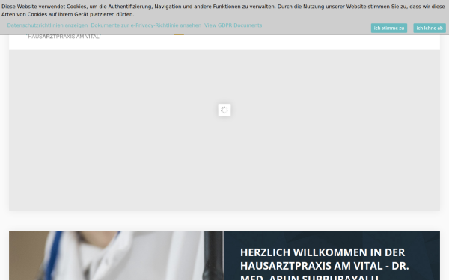449x280 pixels.
Task: Click the 'HERZLICH WILLKOMMEN IN DER' heading
Action: [324, 264]
